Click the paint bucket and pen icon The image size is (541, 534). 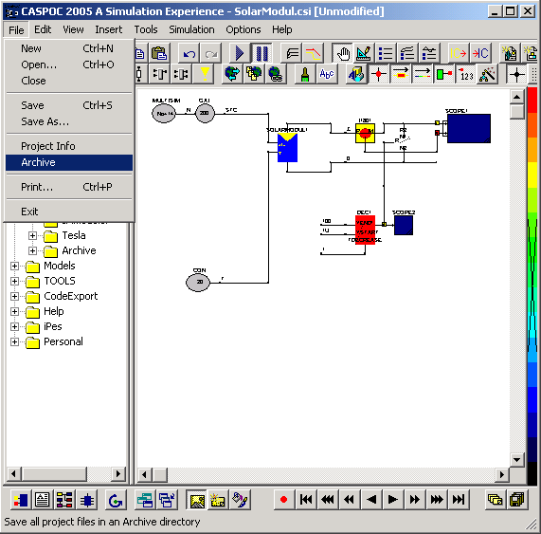pos(240,500)
